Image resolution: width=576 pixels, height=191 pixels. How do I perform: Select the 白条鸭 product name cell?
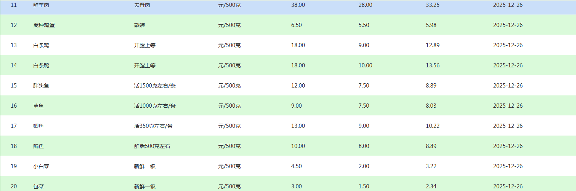click(x=41, y=65)
